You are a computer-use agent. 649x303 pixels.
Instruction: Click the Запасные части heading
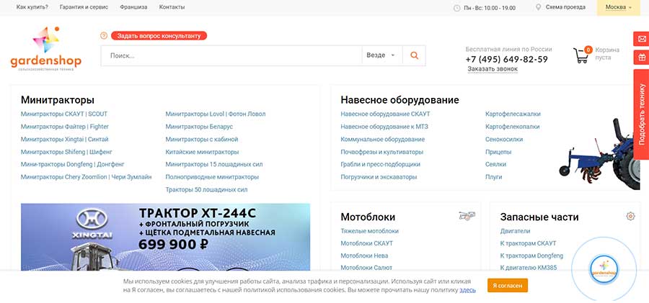pyautogui.click(x=539, y=217)
